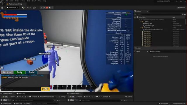Click the filter dropdown in Content Browser 2
This screenshot has height=105, width=187.
(x=125, y=100)
